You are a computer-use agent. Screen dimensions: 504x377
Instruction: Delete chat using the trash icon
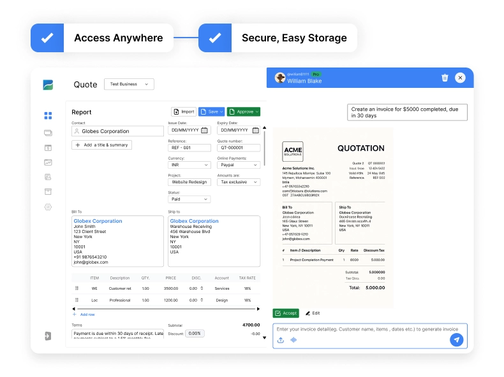pyautogui.click(x=445, y=78)
